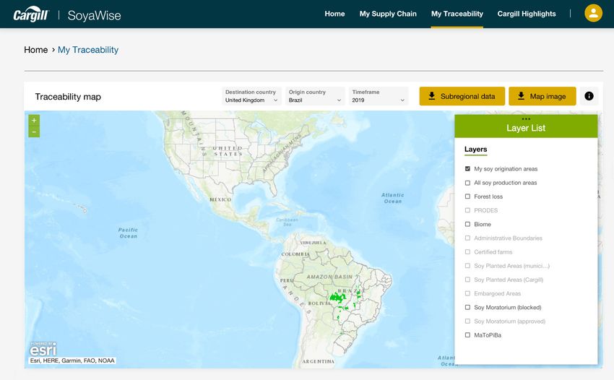Enable the Biome layer

[467, 224]
